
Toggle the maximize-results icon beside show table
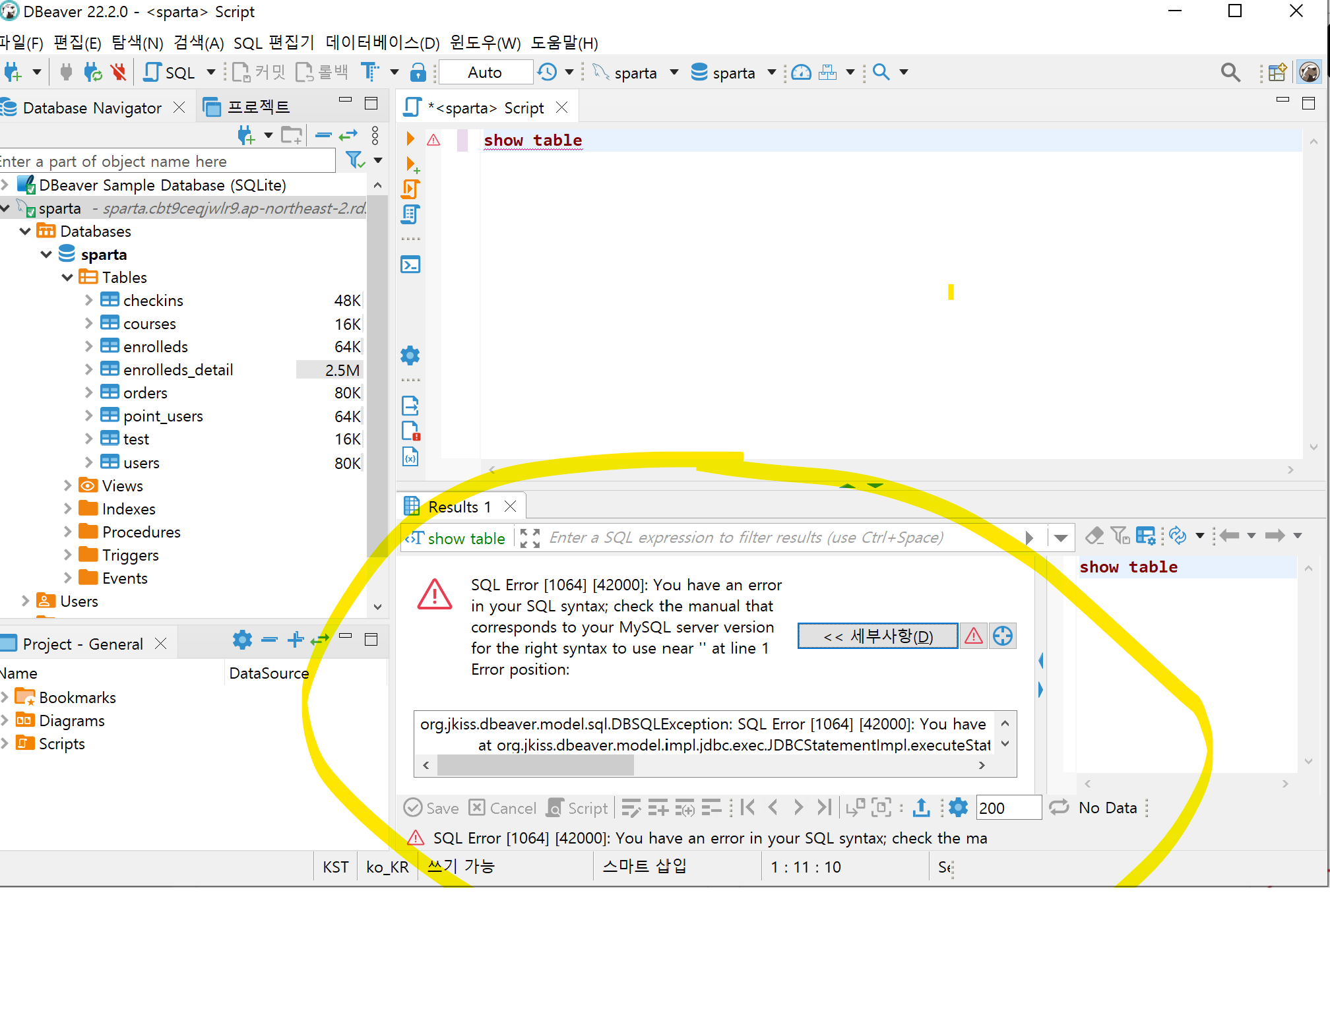[x=530, y=538]
